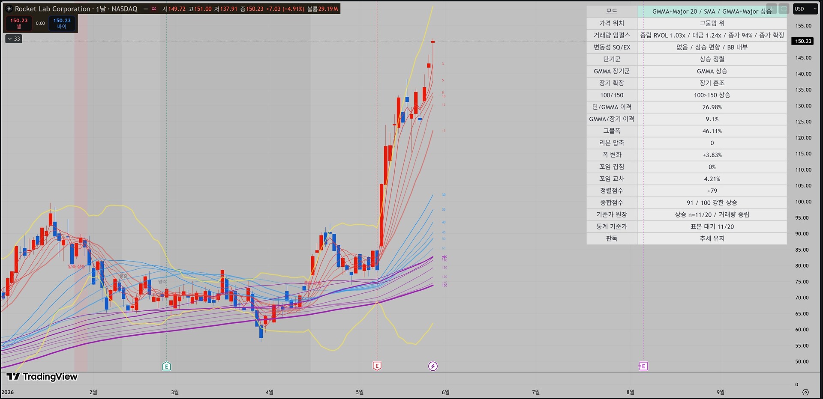Click the 150.23 current price label on axis
823x399 pixels.
[803, 41]
